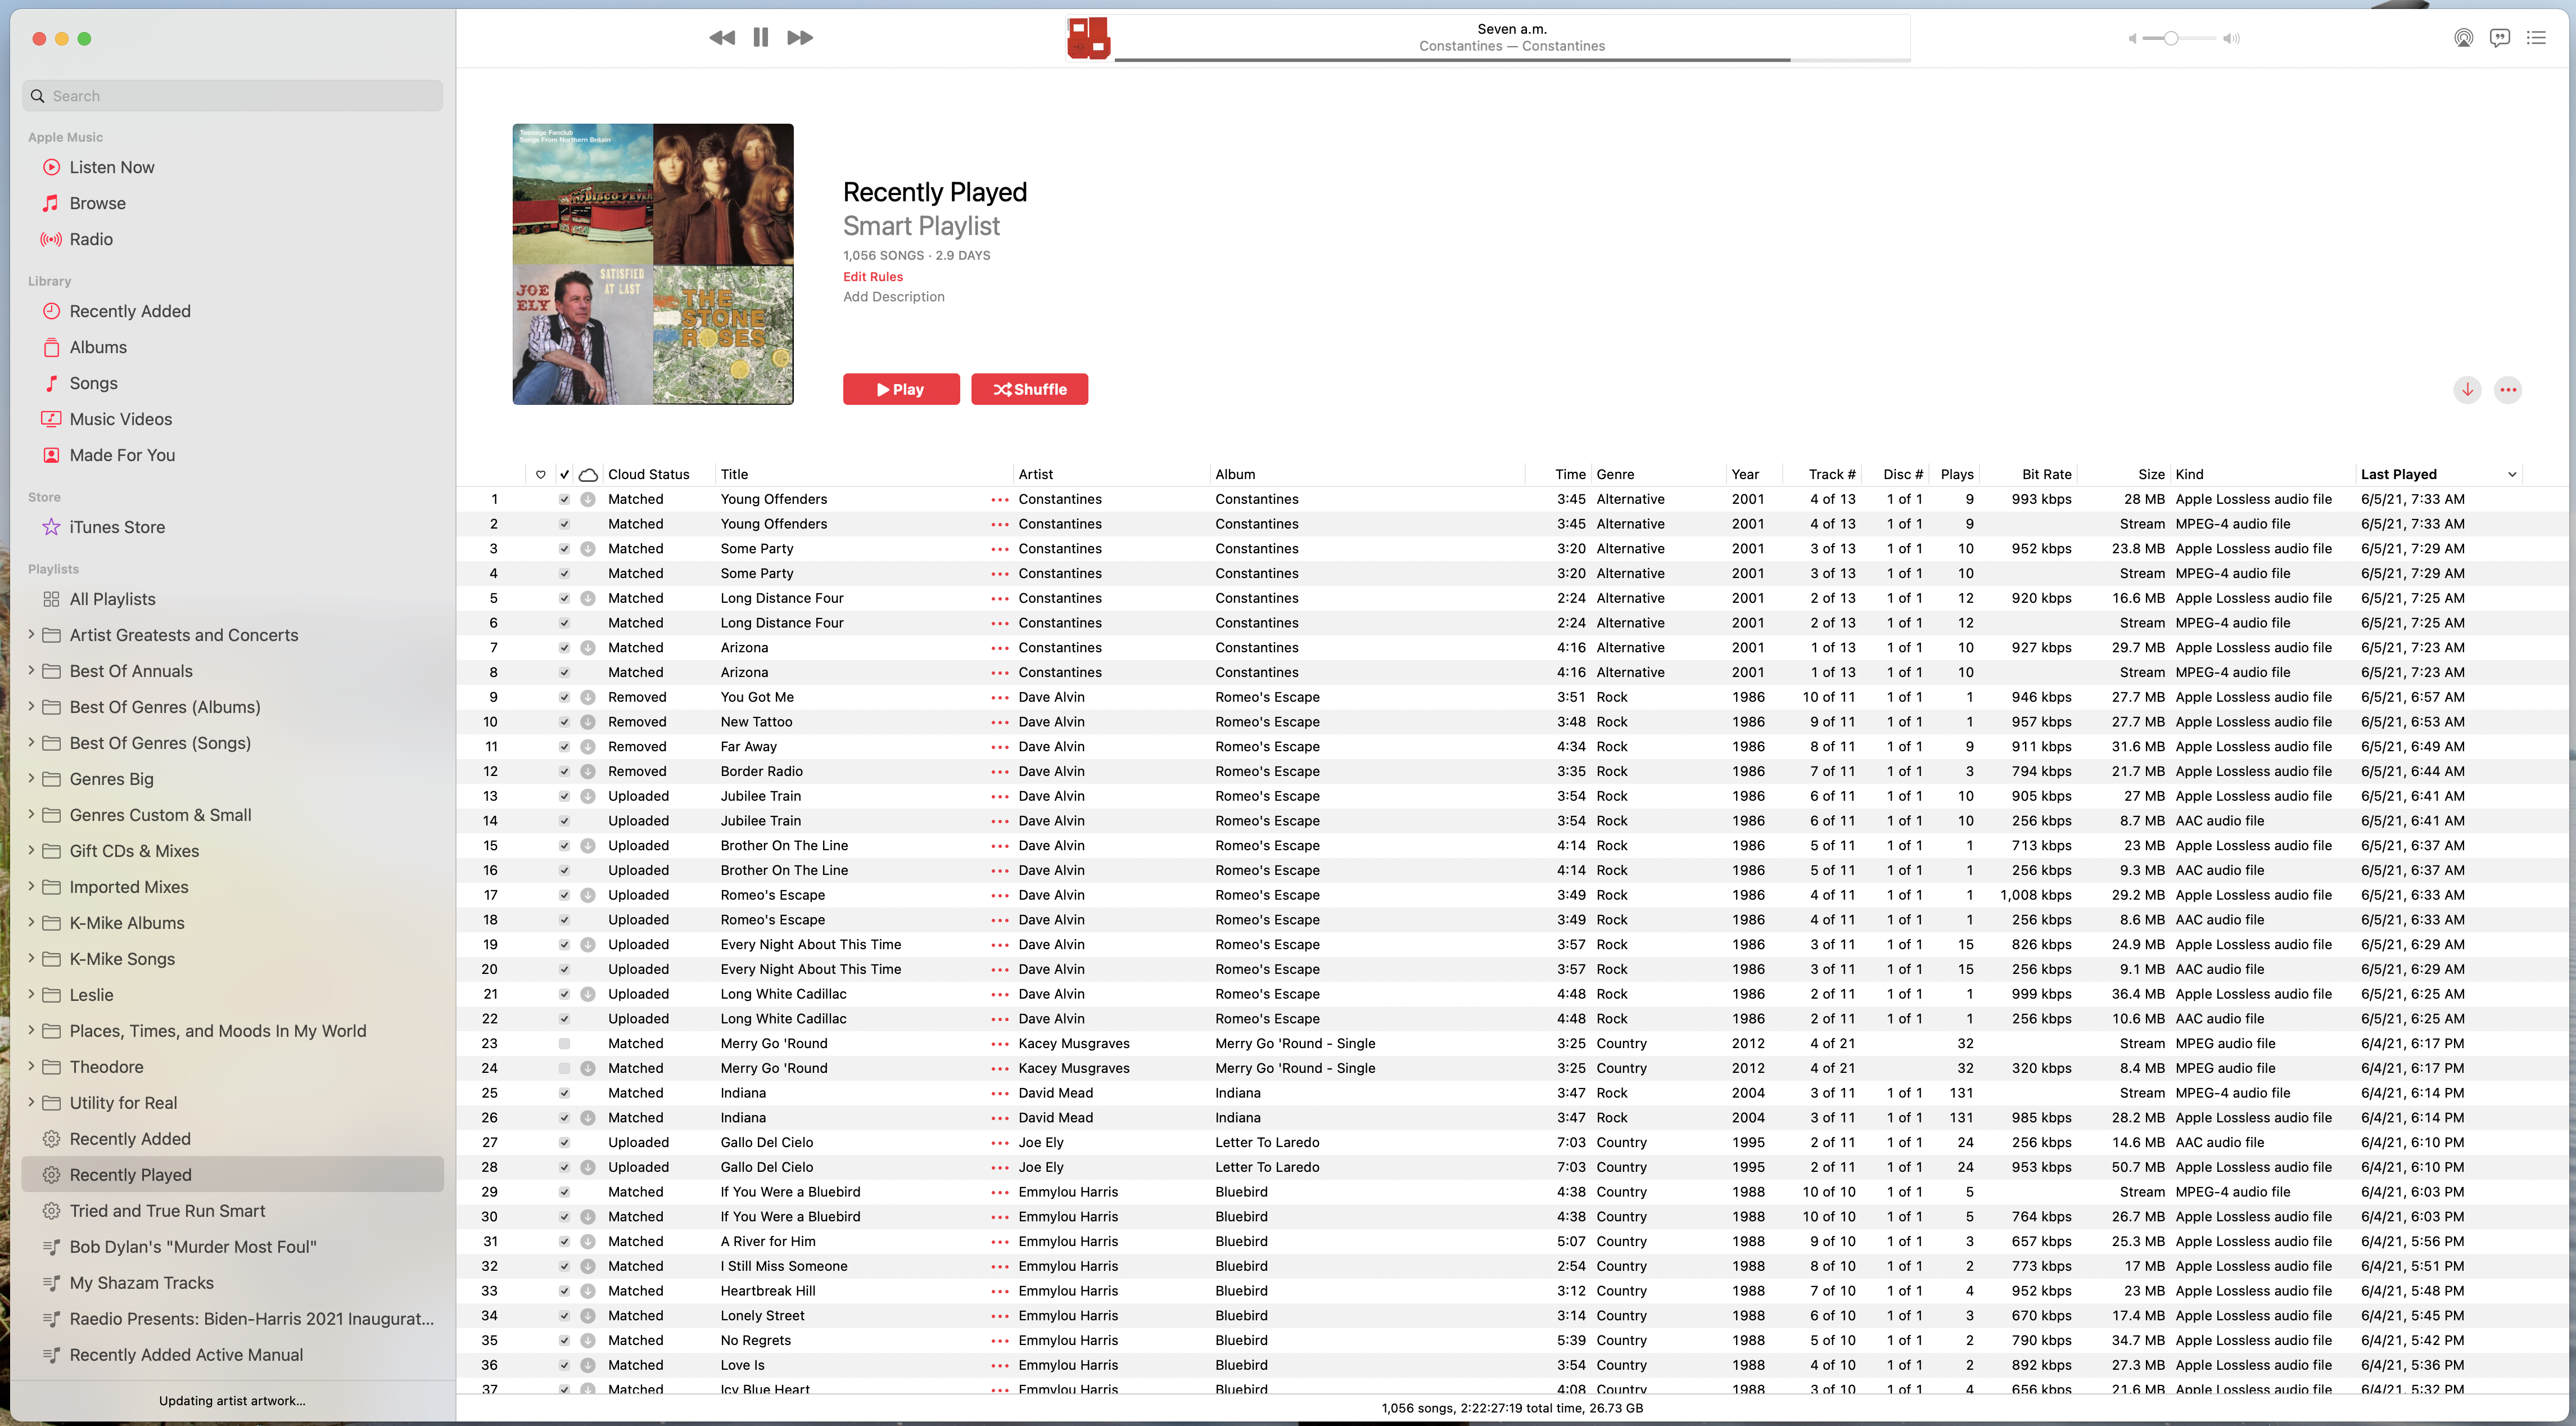Click the Last Played sort chevron
This screenshot has width=2576, height=1426.
point(2511,475)
